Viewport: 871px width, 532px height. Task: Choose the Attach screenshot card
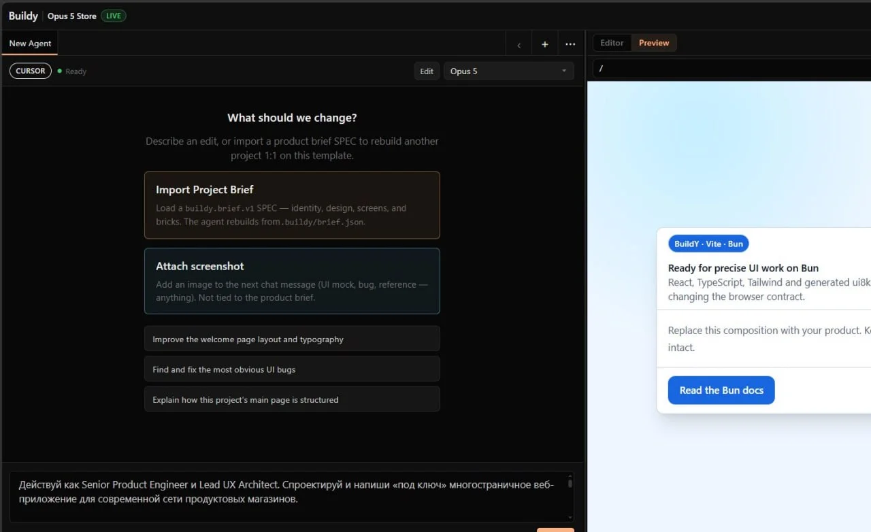pos(292,281)
